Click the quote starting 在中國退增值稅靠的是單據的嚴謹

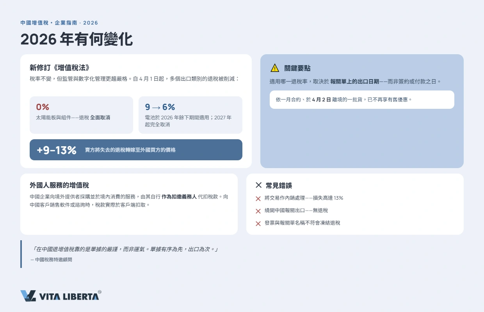[125, 249]
